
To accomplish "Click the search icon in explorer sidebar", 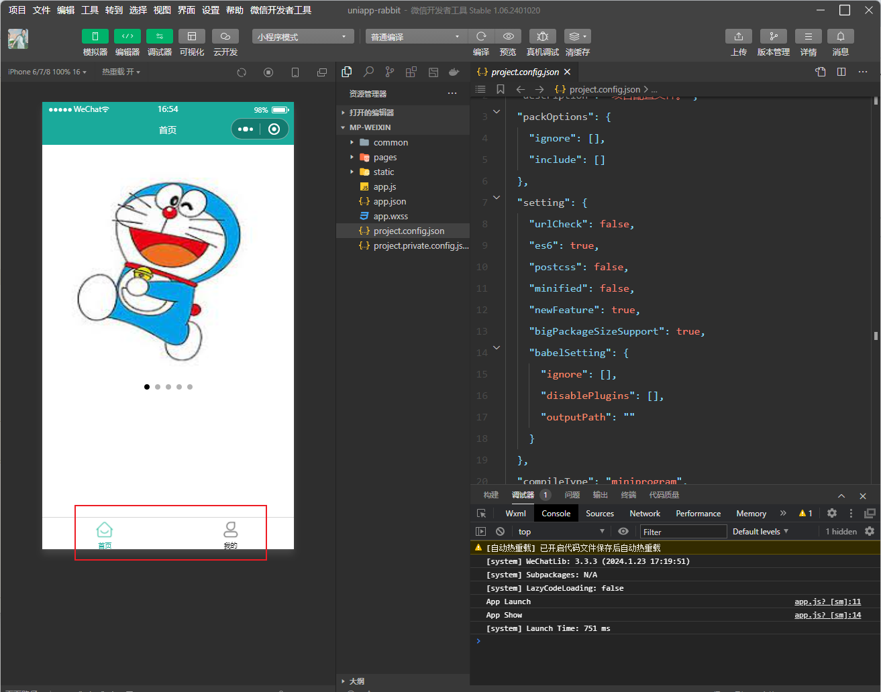I will click(x=368, y=72).
